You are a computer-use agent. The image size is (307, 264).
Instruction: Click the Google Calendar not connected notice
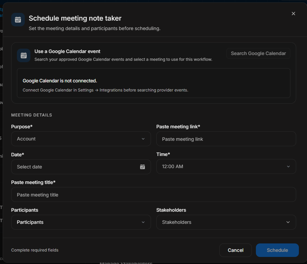(154, 83)
